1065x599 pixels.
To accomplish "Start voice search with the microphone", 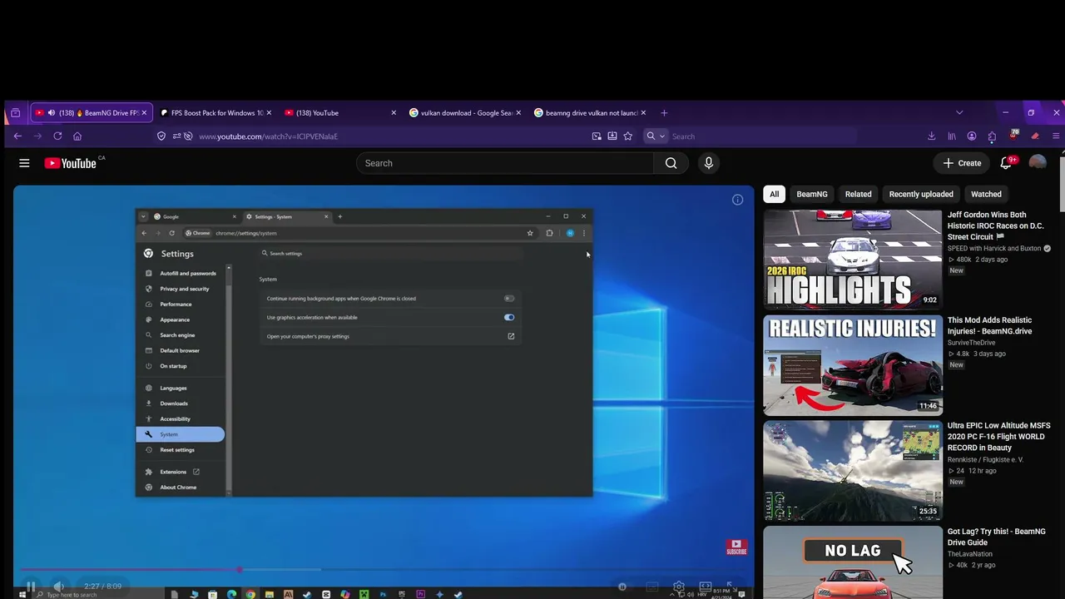I will pos(709,163).
